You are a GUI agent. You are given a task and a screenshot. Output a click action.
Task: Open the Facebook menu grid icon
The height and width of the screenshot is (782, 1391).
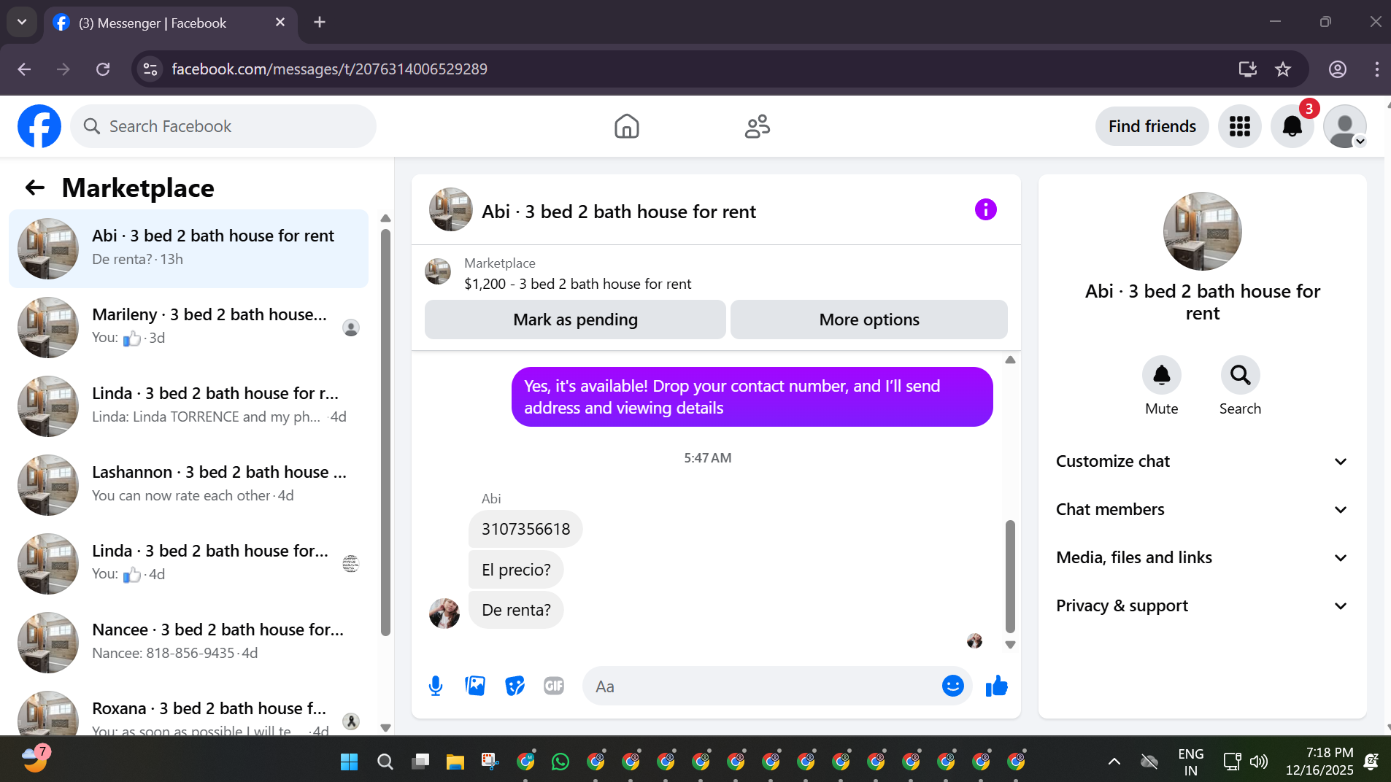coord(1239,126)
